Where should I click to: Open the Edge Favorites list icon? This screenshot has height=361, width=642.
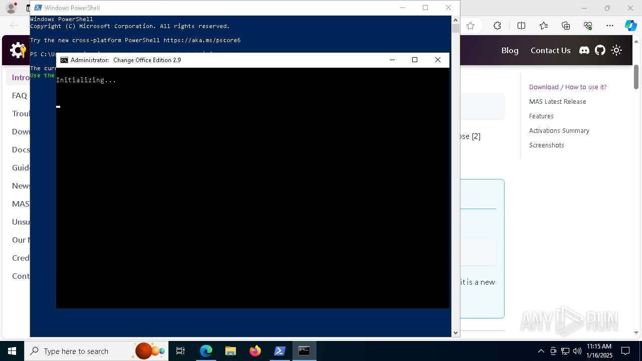coord(544,26)
